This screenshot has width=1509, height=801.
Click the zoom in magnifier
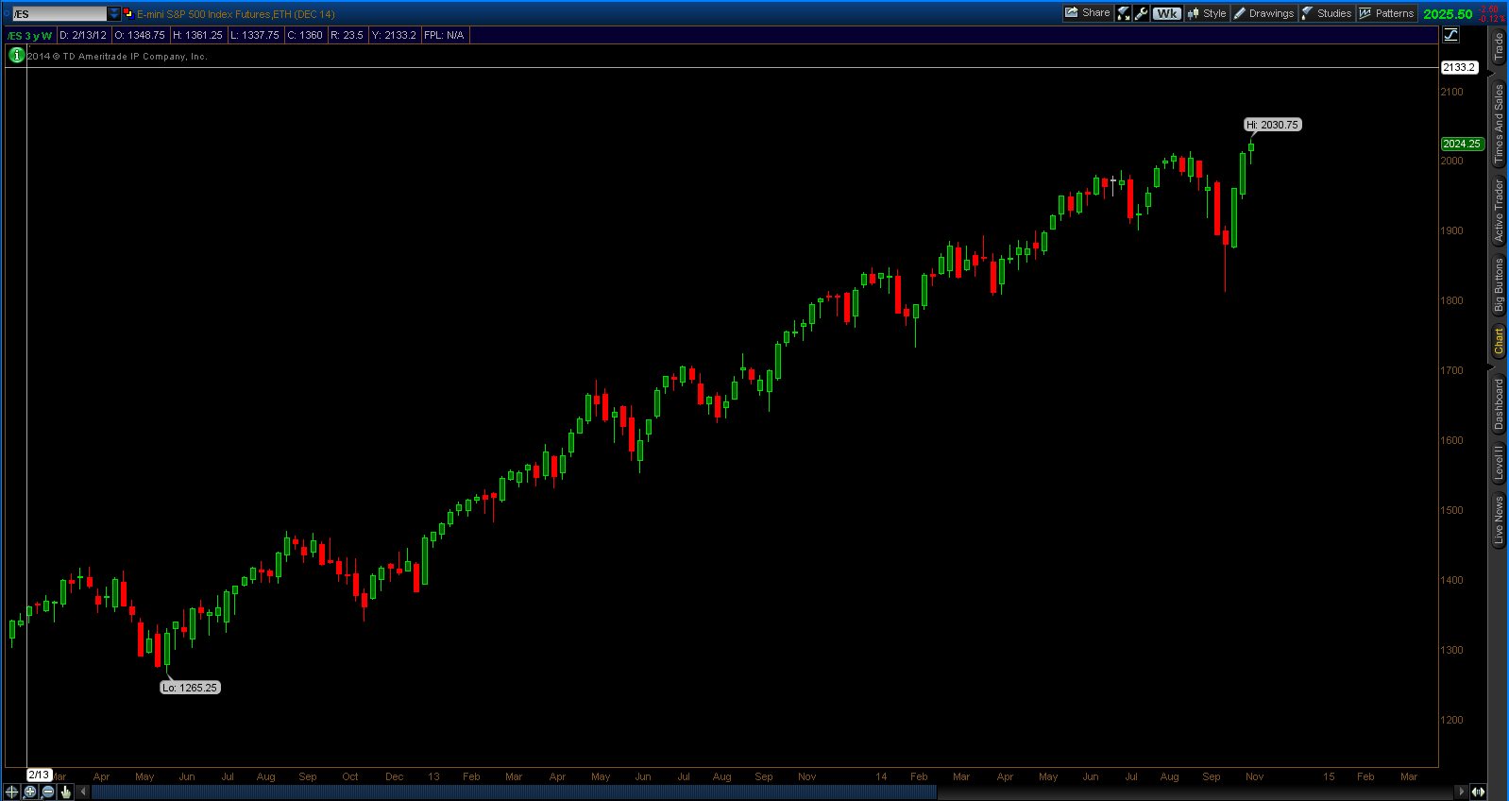tap(30, 792)
